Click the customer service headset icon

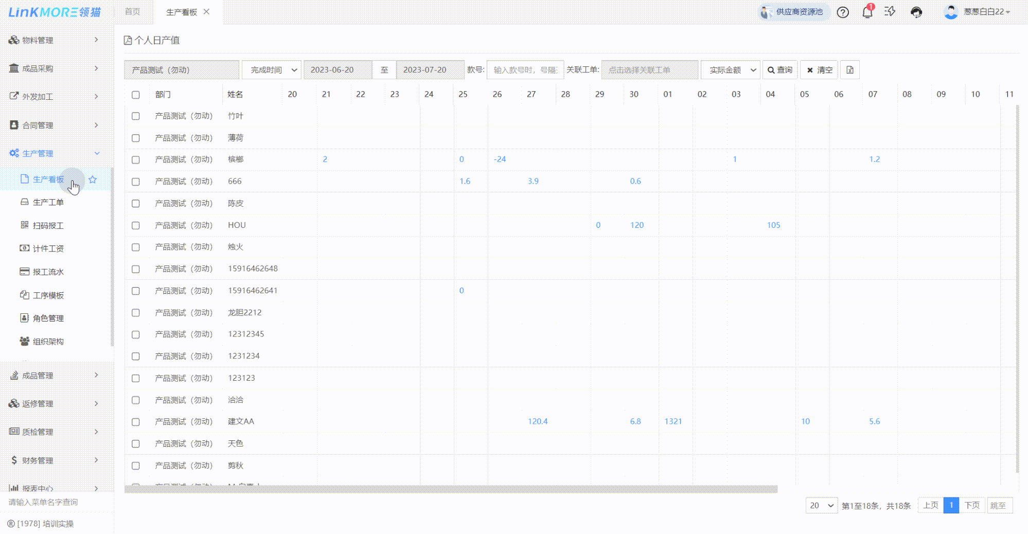[916, 12]
